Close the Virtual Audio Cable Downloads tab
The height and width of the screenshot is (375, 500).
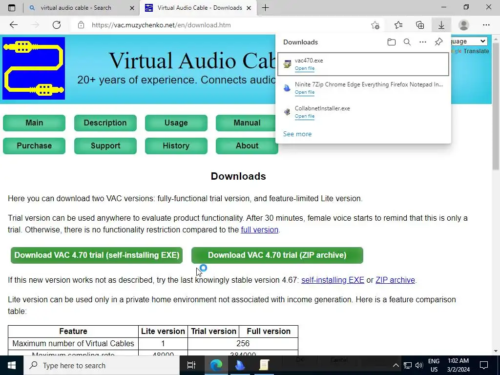click(249, 8)
